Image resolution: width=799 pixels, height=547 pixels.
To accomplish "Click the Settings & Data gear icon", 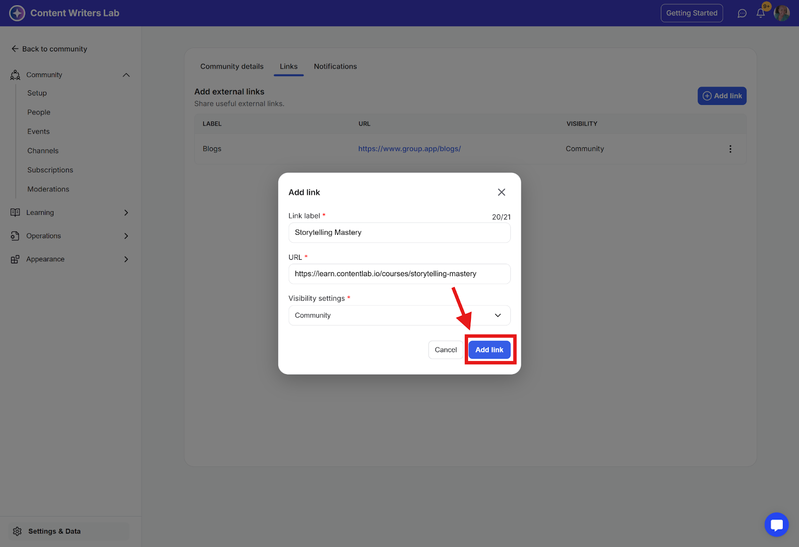I will pyautogui.click(x=17, y=532).
